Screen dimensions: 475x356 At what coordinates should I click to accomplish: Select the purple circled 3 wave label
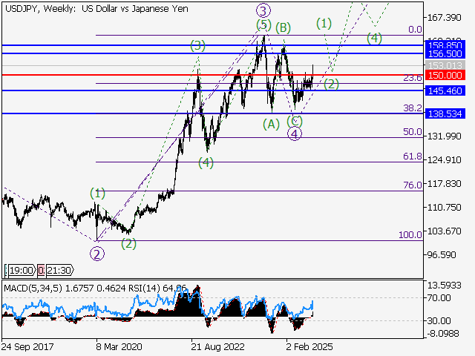tap(263, 10)
